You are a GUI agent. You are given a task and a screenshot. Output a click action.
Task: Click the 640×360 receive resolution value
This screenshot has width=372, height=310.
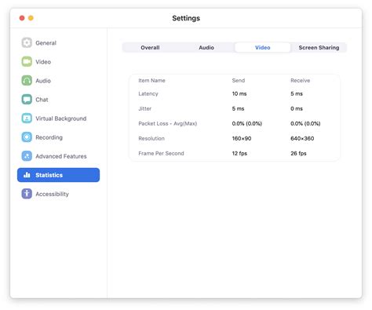tap(302, 138)
